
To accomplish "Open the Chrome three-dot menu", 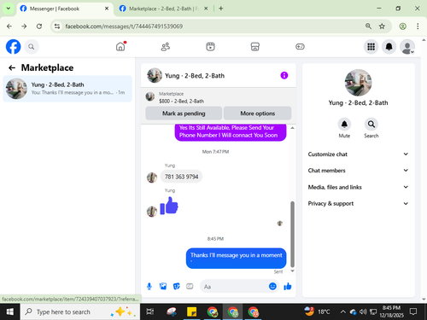I will pos(418,26).
